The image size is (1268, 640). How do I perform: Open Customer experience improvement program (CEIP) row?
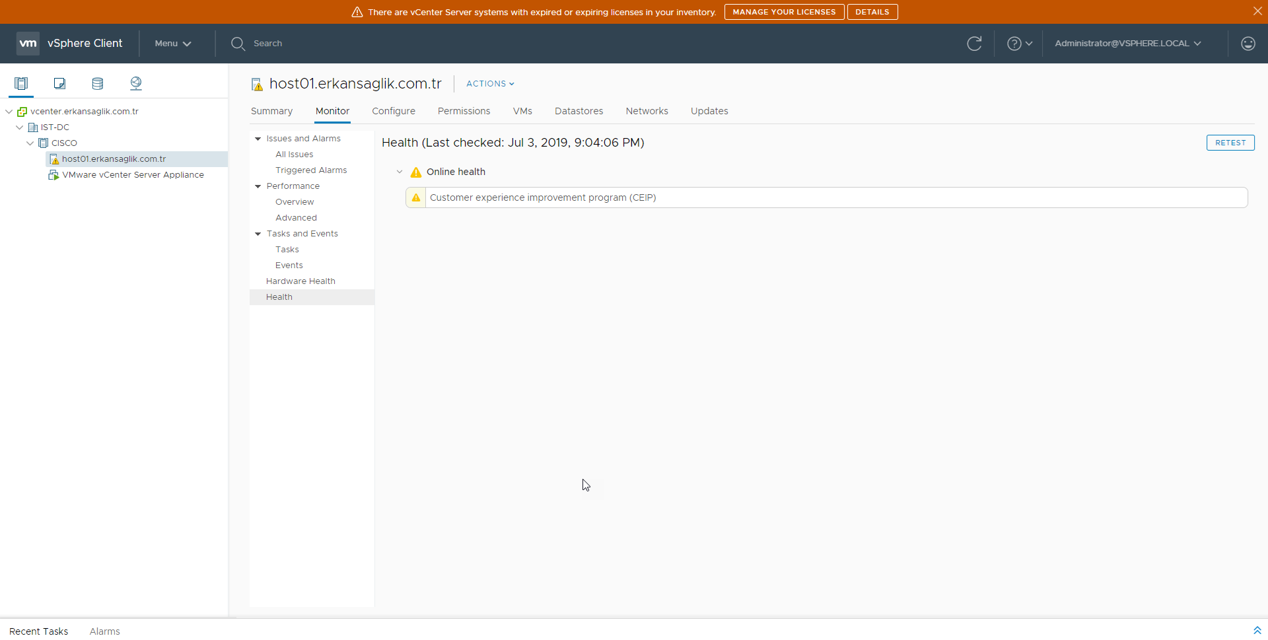tap(826, 197)
